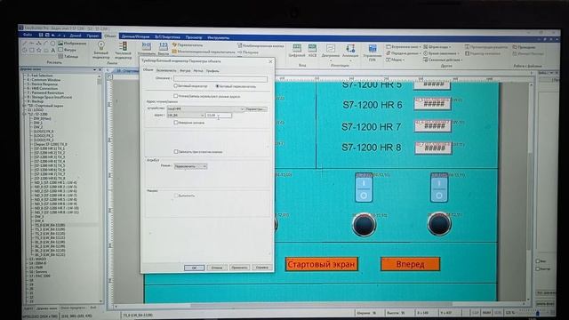Toggle the macro Выполнить checkbox

[176, 196]
